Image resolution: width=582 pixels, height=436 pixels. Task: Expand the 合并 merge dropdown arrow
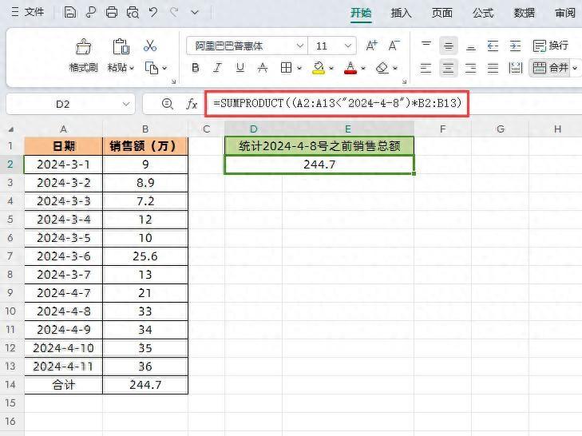click(575, 69)
